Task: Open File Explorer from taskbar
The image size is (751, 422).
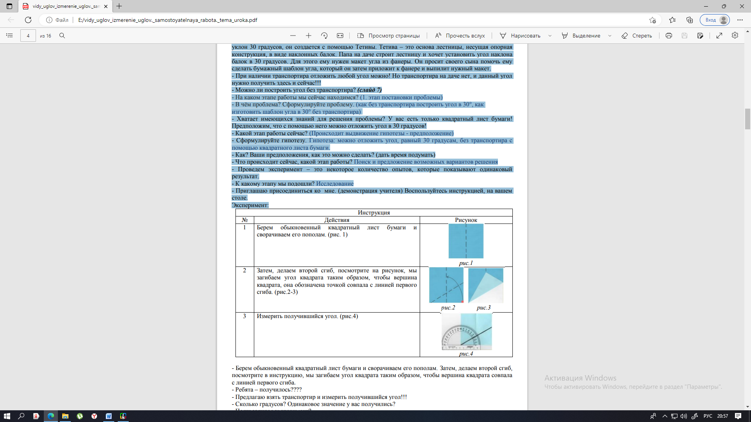Action: [65, 416]
